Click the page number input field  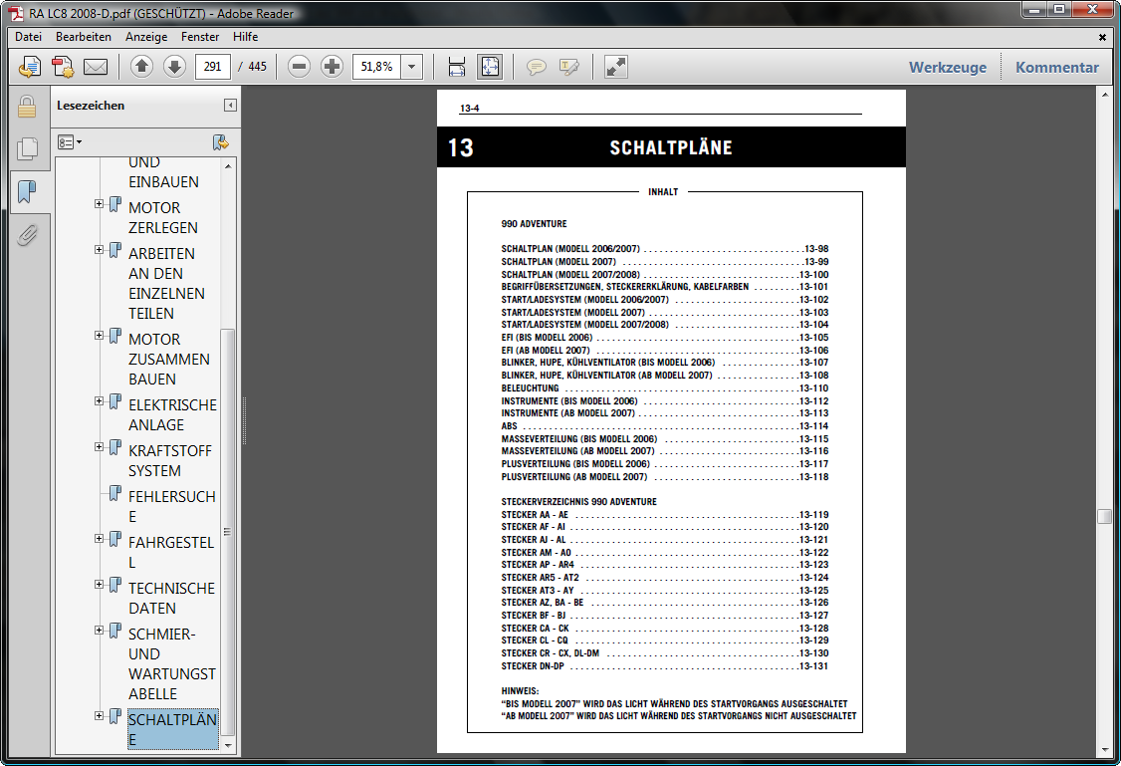(213, 67)
